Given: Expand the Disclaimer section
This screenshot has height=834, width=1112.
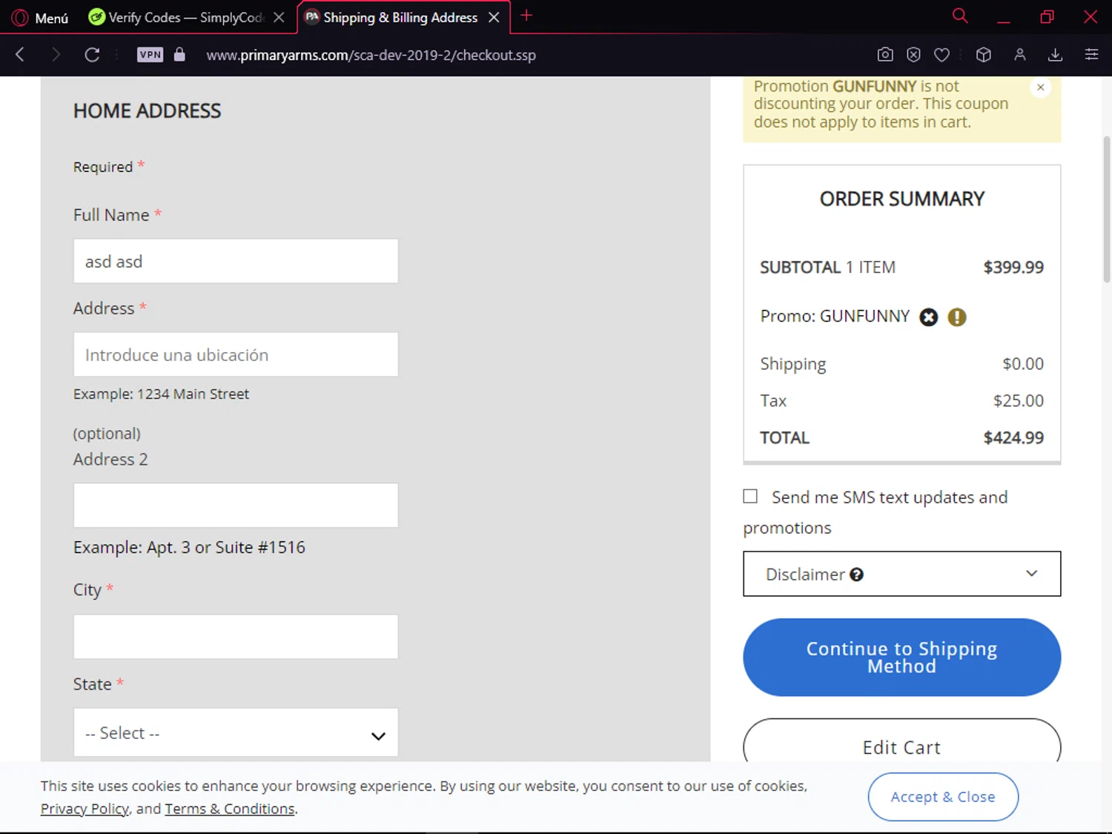Looking at the screenshot, I should pos(901,574).
